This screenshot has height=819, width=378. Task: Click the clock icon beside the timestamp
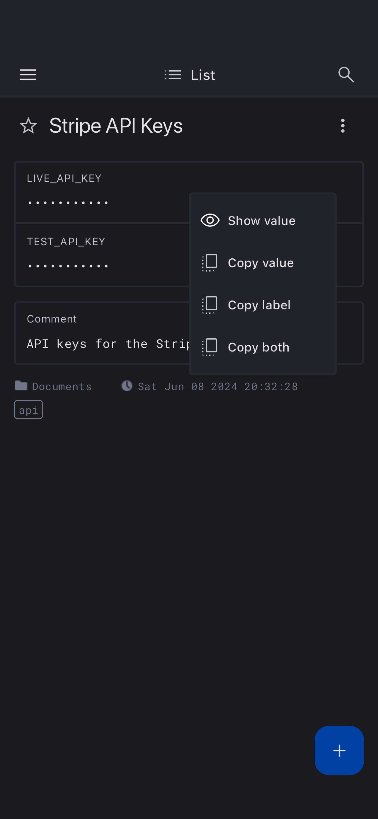[127, 386]
